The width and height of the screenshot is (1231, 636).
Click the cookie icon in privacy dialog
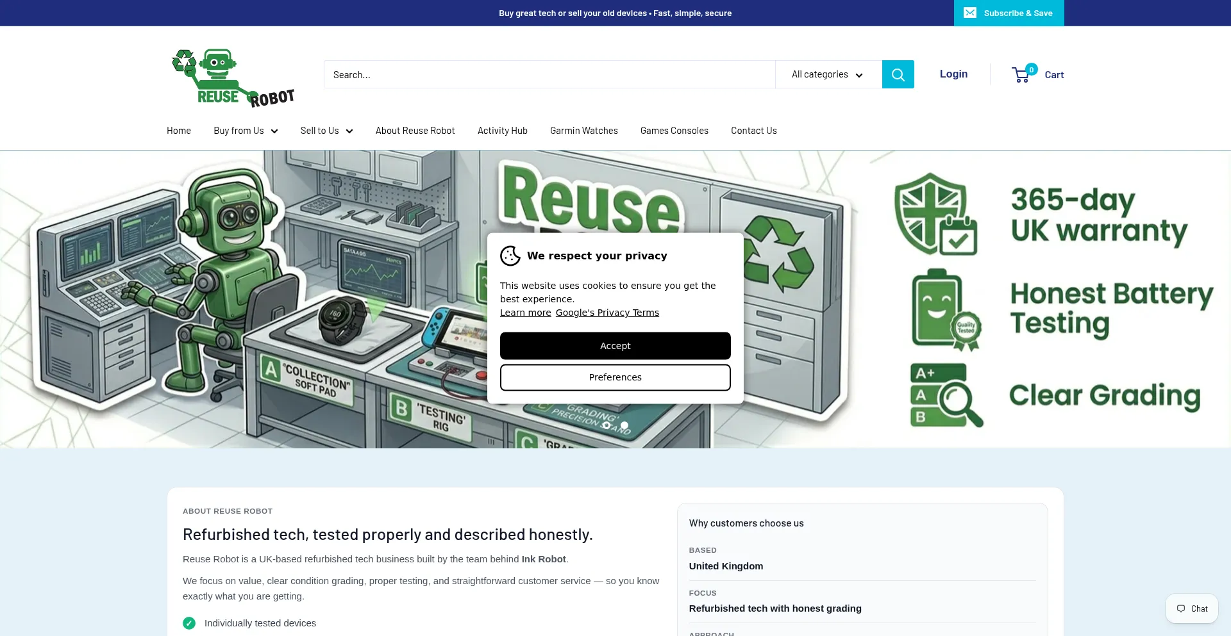(510, 256)
